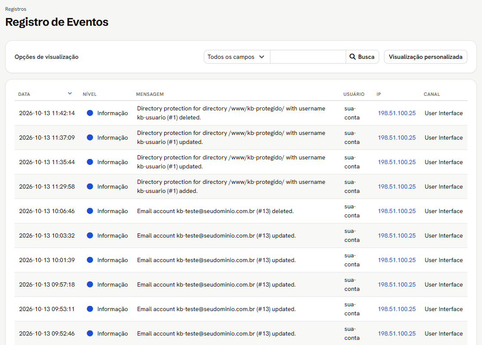Click the DATA sort chevron arrow
The height and width of the screenshot is (345, 482).
[70, 93]
